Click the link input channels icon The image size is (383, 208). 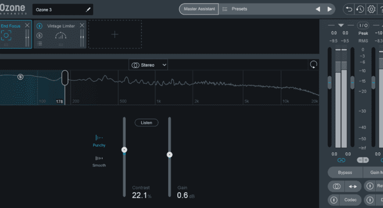(x=341, y=160)
